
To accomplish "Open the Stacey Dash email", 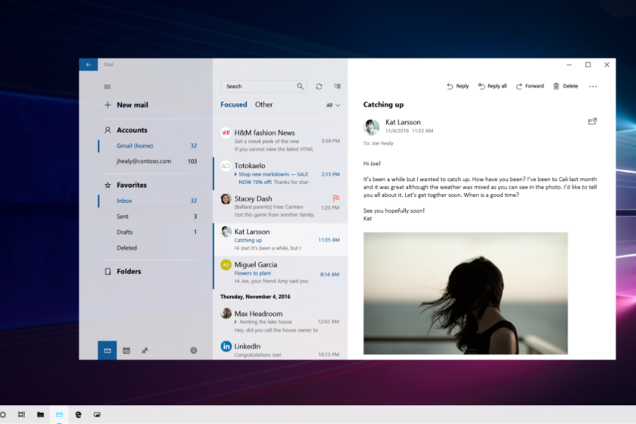I will tap(280, 207).
